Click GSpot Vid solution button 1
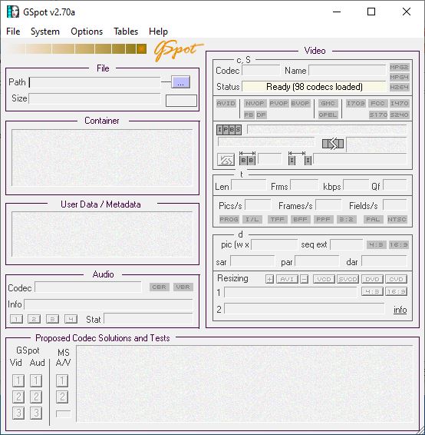 tap(18, 380)
